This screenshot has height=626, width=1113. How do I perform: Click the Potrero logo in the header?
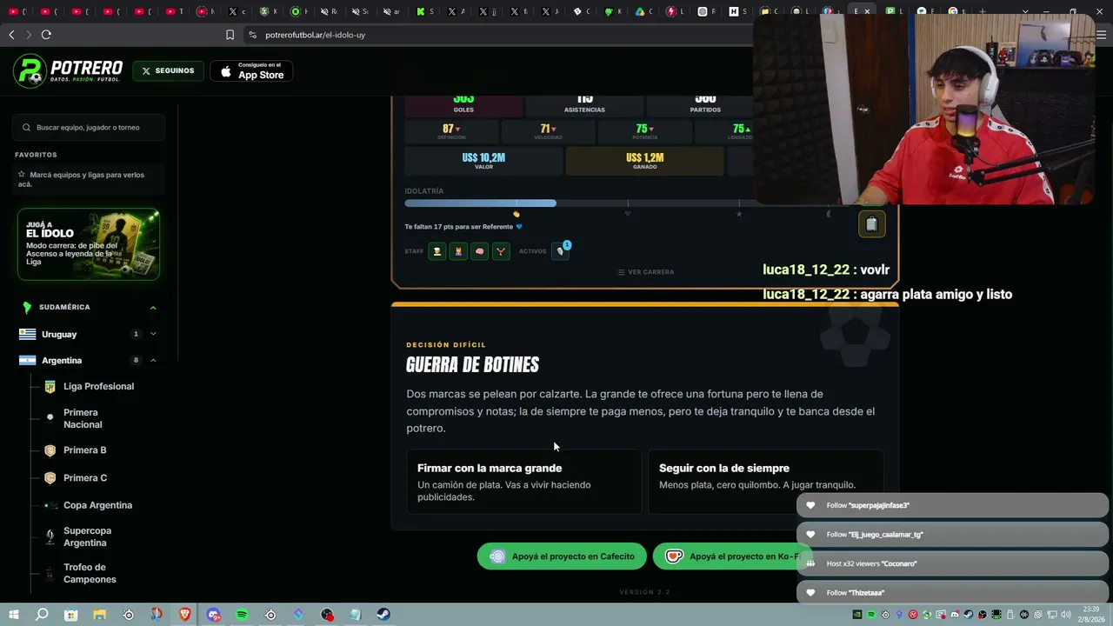click(68, 70)
